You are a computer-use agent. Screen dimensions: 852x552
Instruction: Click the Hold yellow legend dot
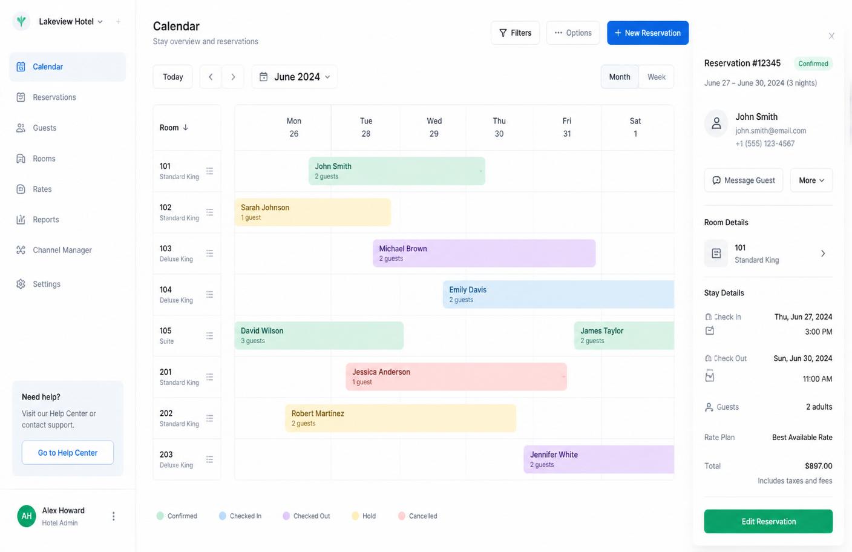pos(355,516)
